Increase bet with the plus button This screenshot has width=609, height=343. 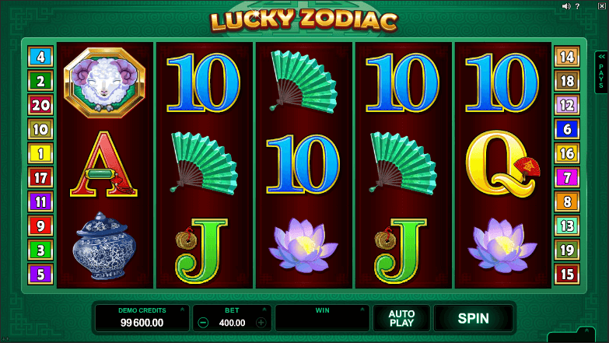coord(261,323)
